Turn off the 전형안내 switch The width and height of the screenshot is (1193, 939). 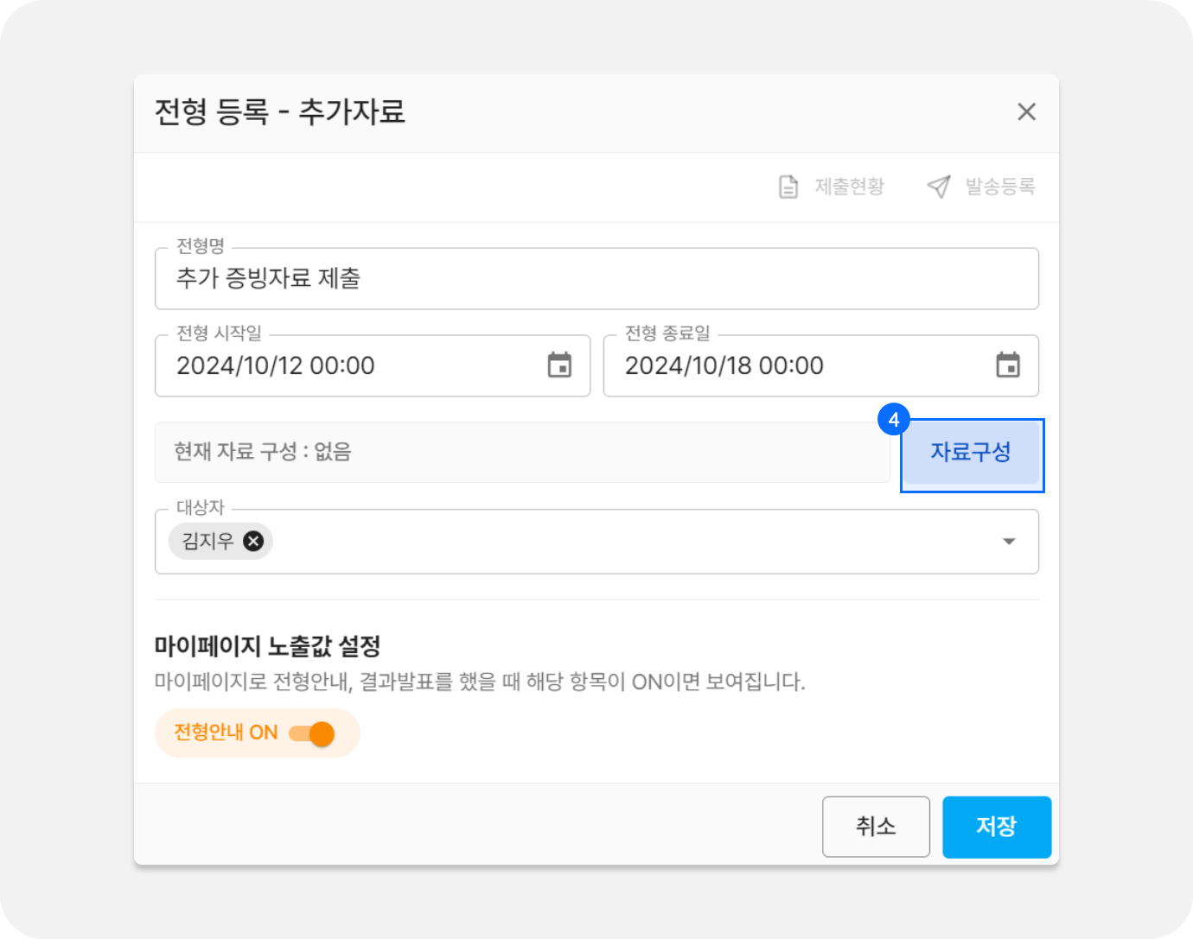(x=313, y=733)
